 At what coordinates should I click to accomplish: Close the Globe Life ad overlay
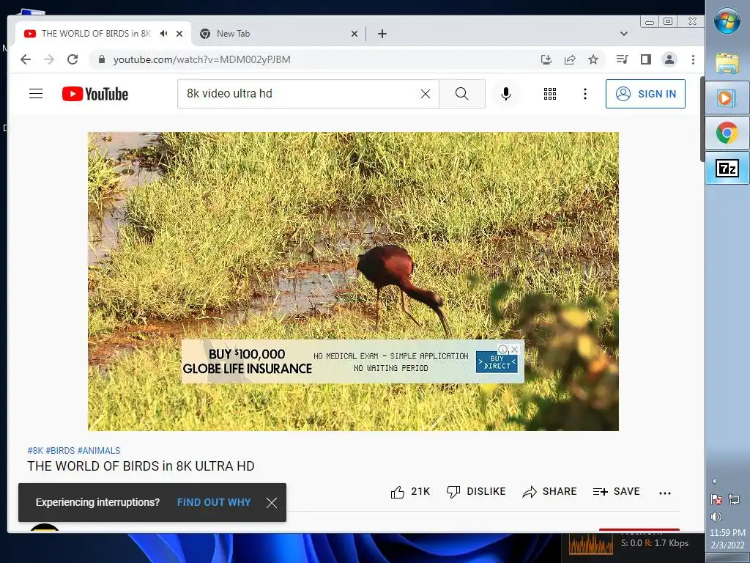pyautogui.click(x=515, y=349)
